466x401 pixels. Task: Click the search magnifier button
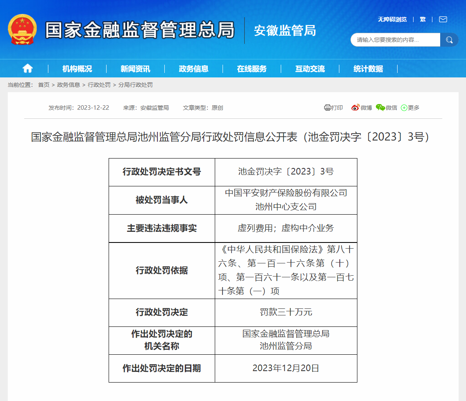[449, 40]
